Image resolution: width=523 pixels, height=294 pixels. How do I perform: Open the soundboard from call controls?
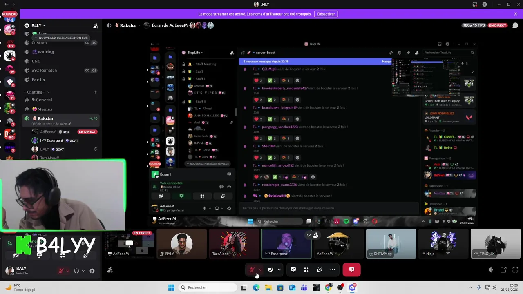(x=320, y=270)
